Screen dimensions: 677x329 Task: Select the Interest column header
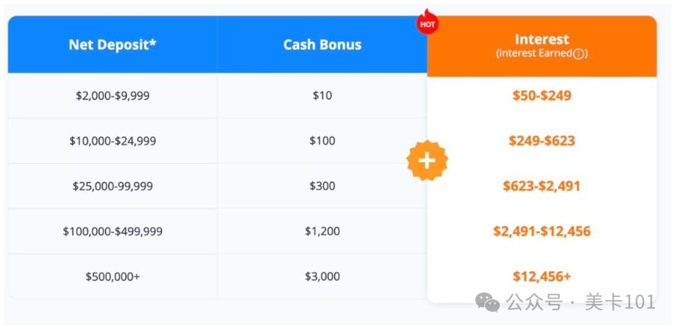pos(542,46)
